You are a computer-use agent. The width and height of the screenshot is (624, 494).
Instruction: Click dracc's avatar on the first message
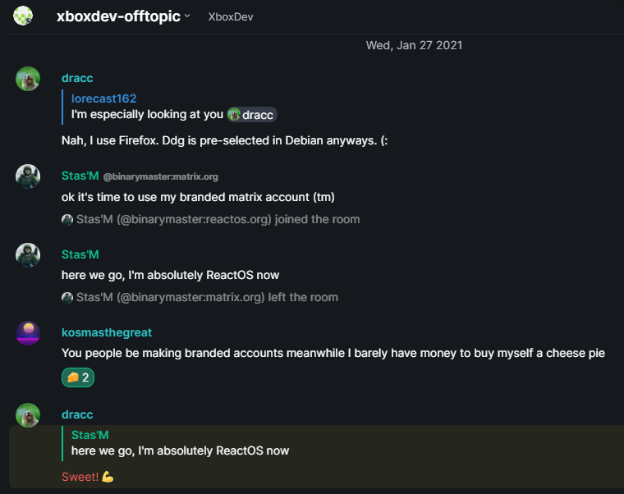point(28,79)
